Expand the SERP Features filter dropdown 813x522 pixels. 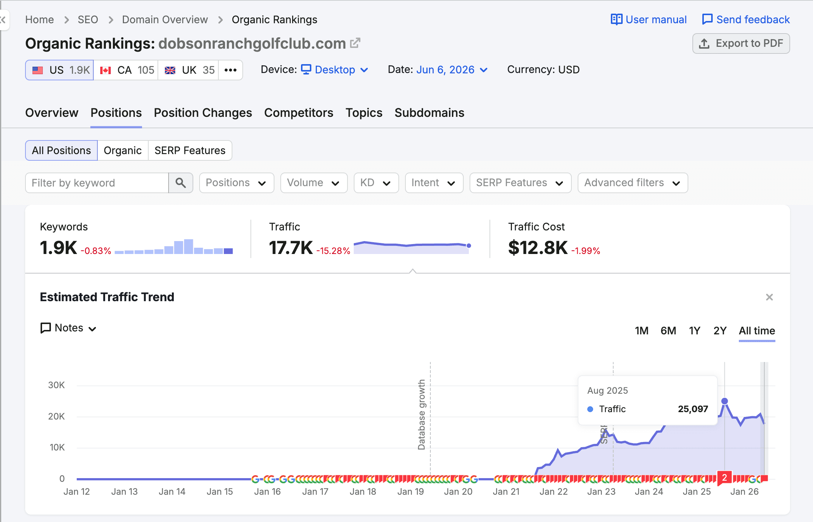tap(520, 183)
